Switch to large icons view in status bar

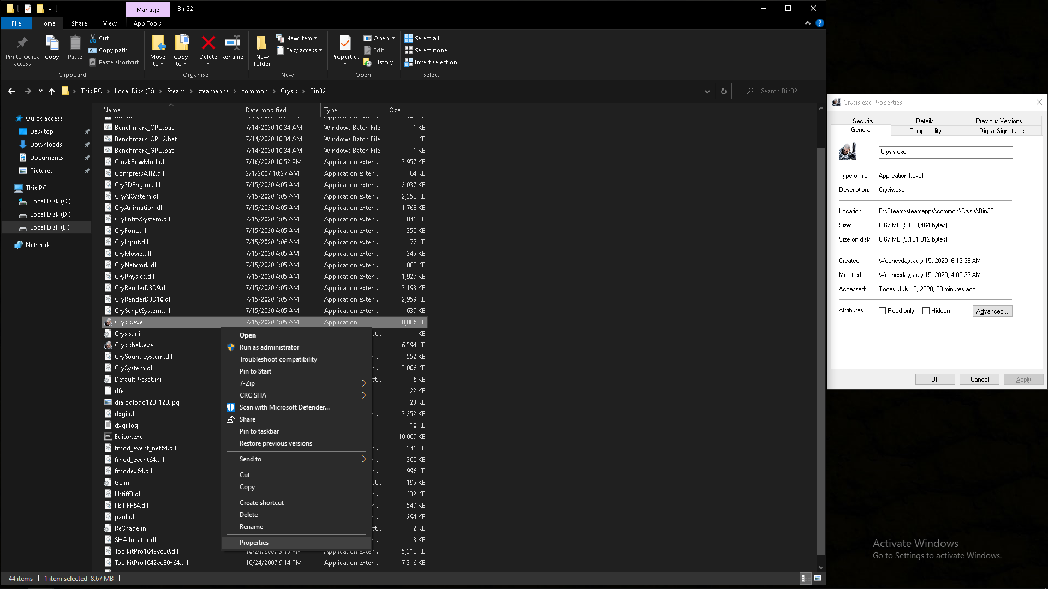pos(817,578)
